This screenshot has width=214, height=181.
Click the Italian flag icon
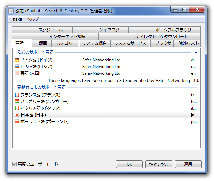pyautogui.click(x=17, y=108)
